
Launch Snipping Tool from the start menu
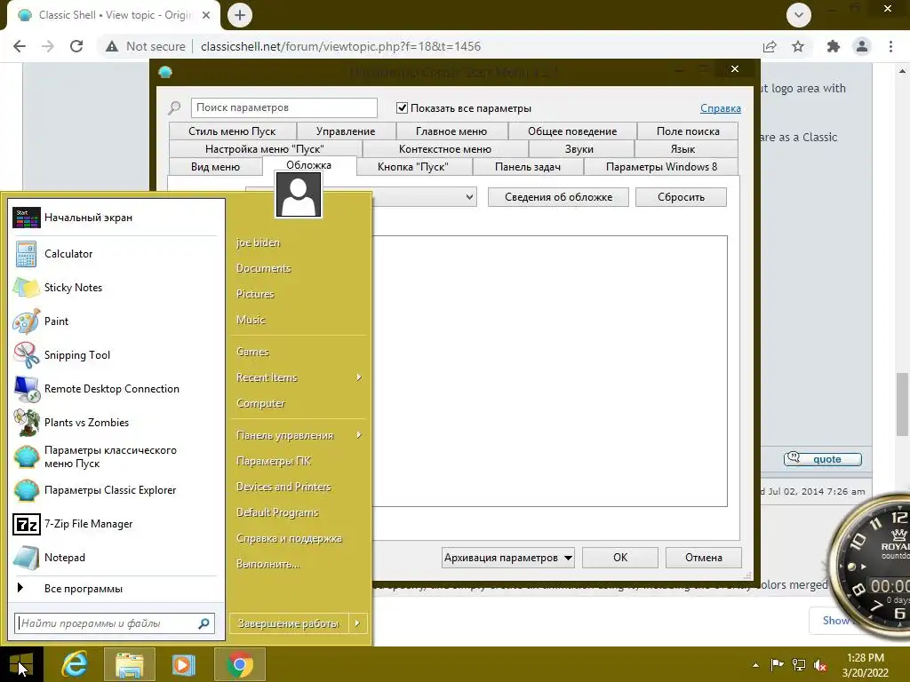coord(116,355)
